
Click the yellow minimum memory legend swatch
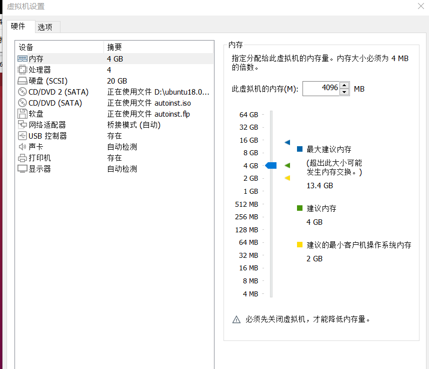(300, 245)
